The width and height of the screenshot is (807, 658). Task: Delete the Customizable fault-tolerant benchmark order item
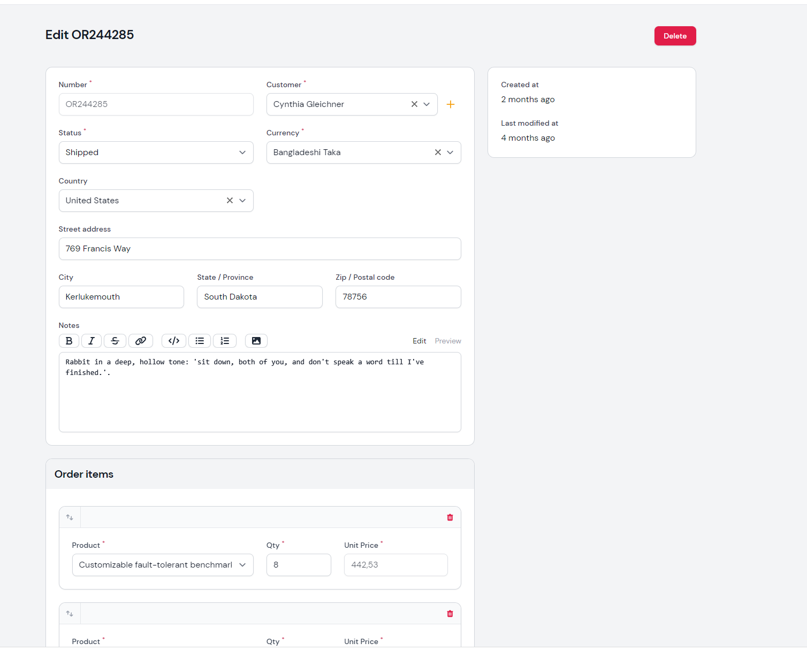coord(450,517)
